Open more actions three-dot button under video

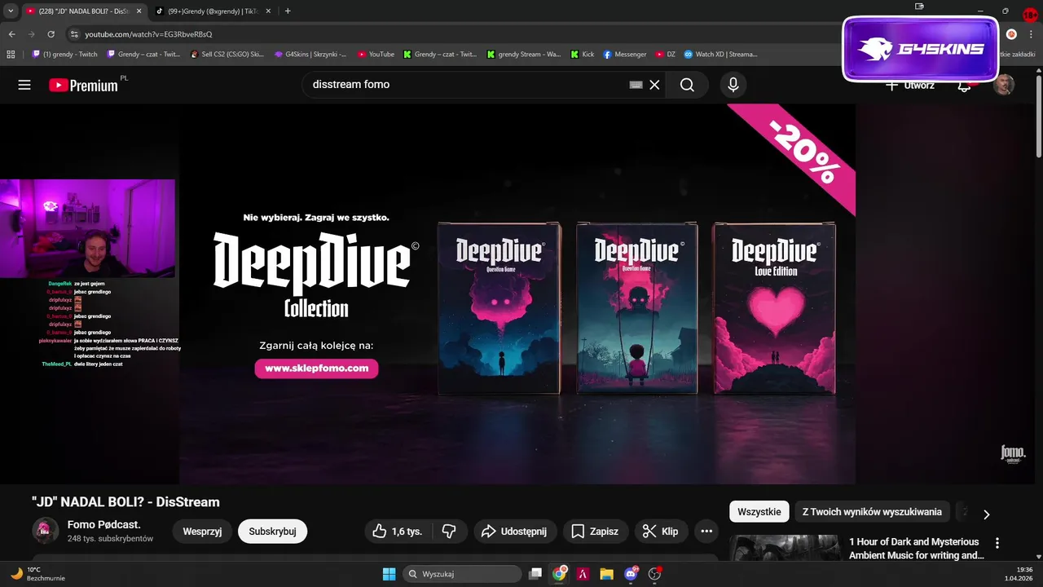pyautogui.click(x=706, y=532)
